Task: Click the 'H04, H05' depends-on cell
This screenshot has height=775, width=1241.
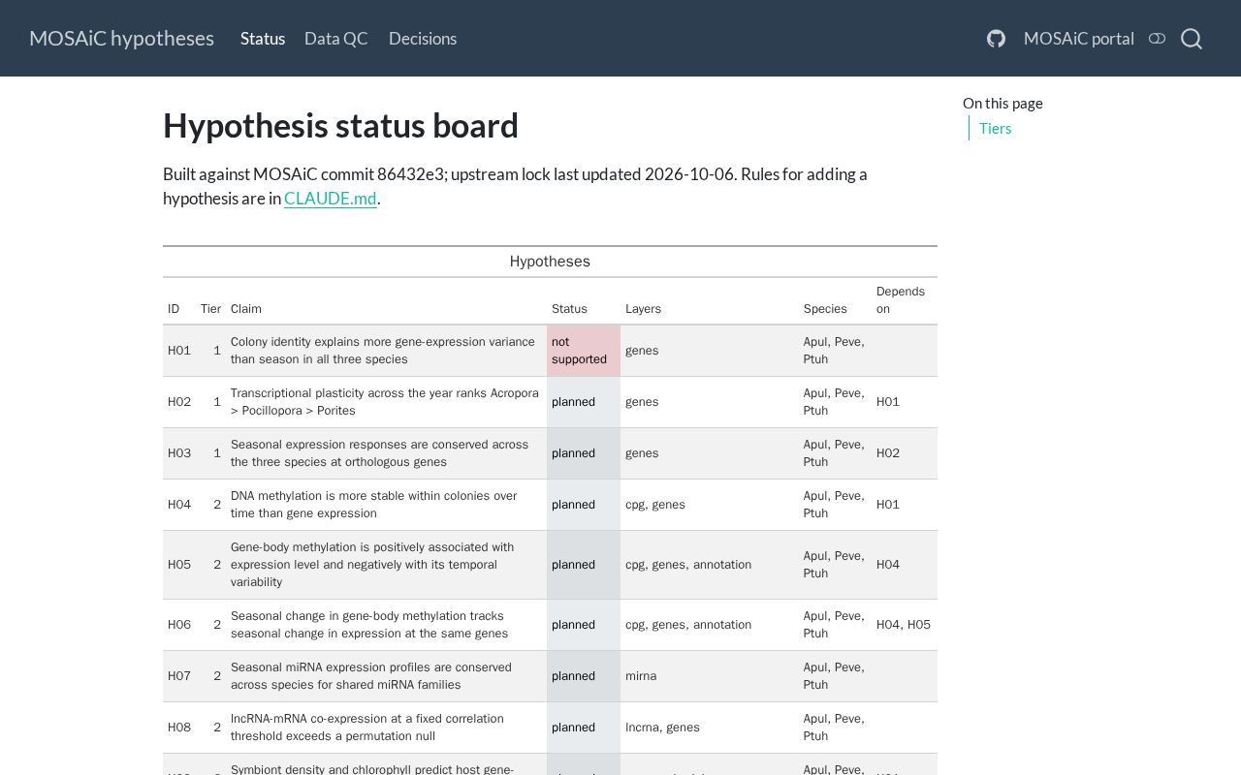Action: tap(904, 625)
